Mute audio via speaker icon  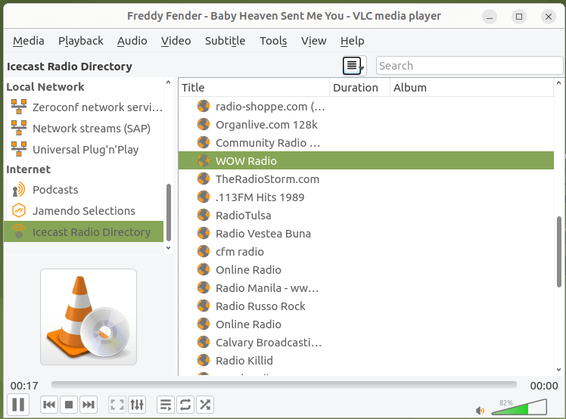480,411
